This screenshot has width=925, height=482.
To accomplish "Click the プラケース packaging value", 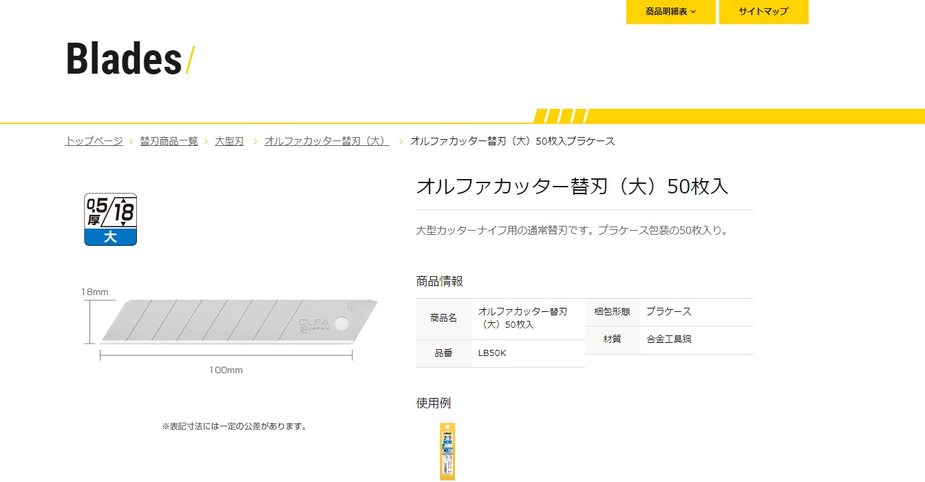I will (x=669, y=312).
